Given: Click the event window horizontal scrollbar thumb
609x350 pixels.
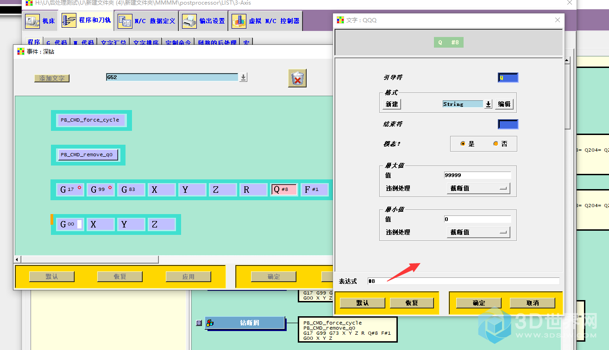Looking at the screenshot, I should click(90, 259).
